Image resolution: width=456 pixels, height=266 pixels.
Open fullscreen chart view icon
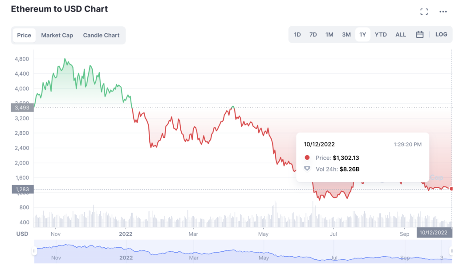point(424,12)
